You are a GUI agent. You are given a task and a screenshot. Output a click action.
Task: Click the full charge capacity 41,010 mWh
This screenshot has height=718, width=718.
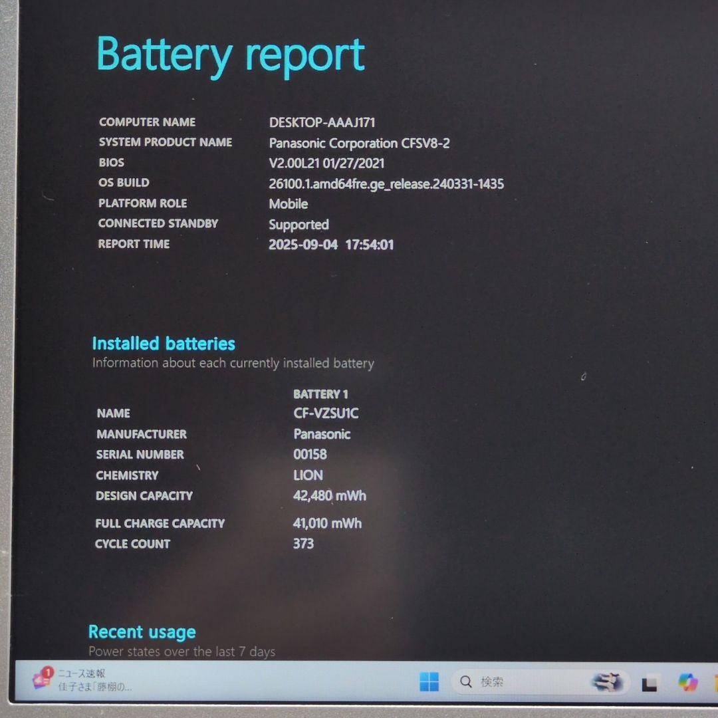click(326, 523)
